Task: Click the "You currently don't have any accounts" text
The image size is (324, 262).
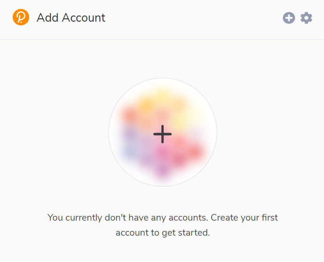Action: [x=128, y=218]
